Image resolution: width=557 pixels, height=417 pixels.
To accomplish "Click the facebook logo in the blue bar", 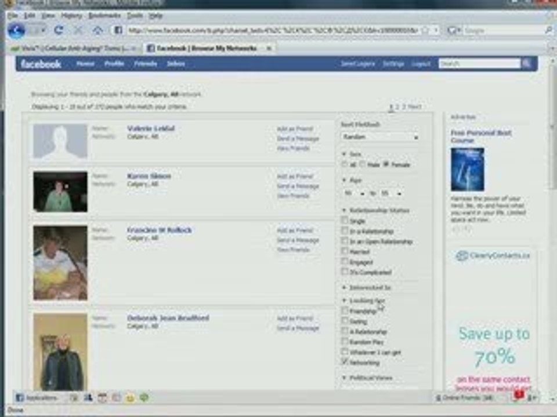I will [x=41, y=64].
